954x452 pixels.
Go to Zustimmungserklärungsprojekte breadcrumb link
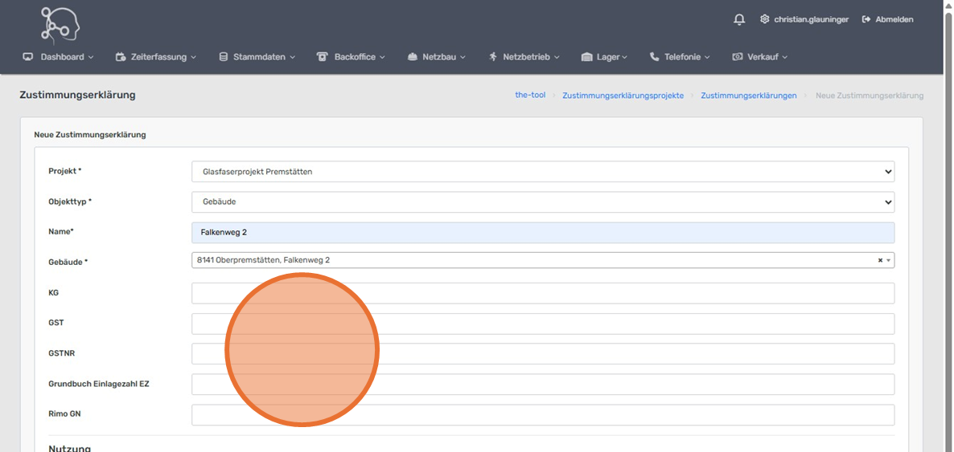click(623, 96)
